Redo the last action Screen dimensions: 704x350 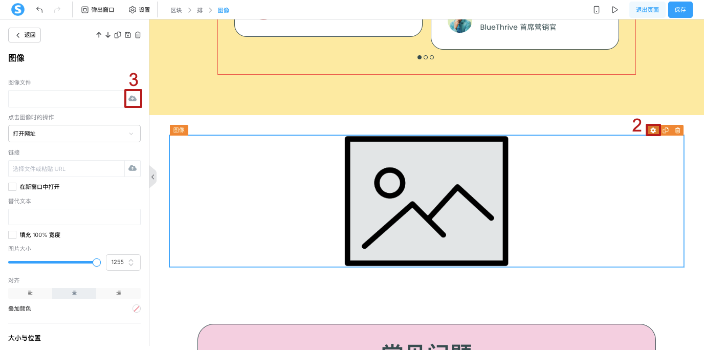57,10
